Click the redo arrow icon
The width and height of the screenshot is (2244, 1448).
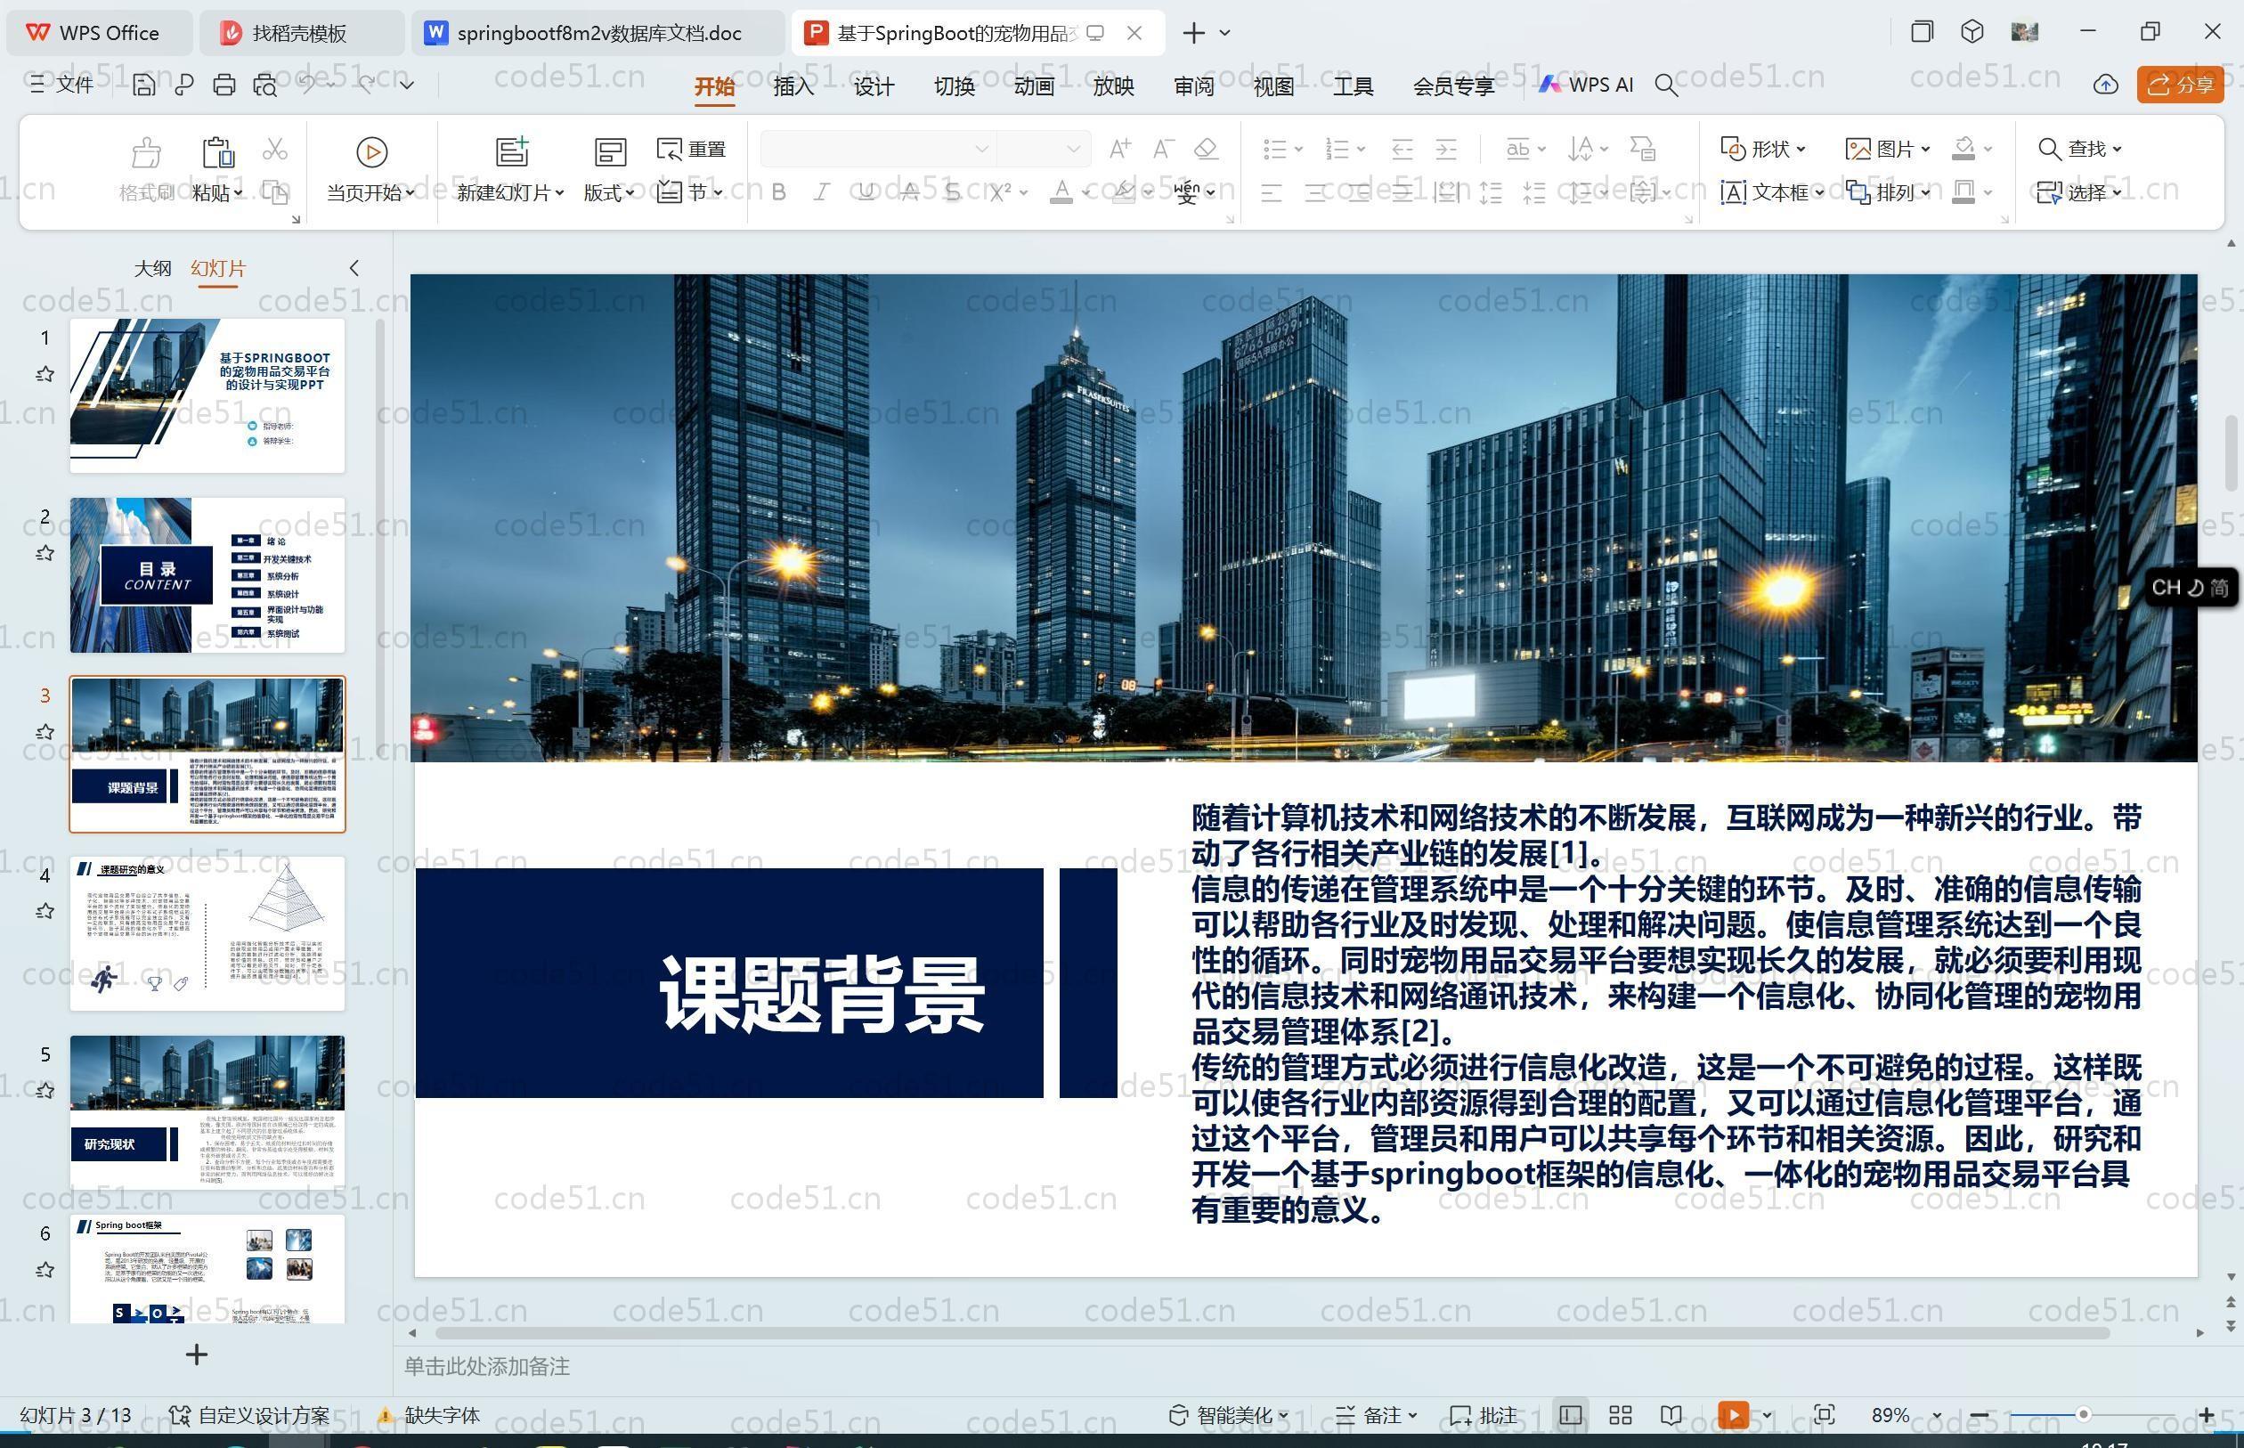pos(368,85)
